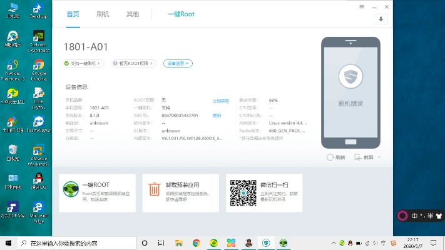Switch to the 刷机 tab
445x250 pixels.
point(103,14)
